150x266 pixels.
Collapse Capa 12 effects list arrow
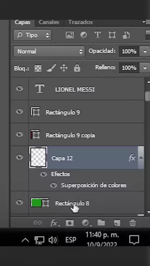click(141, 158)
